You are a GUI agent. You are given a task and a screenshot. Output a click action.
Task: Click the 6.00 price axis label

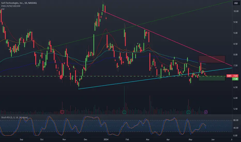point(236,98)
